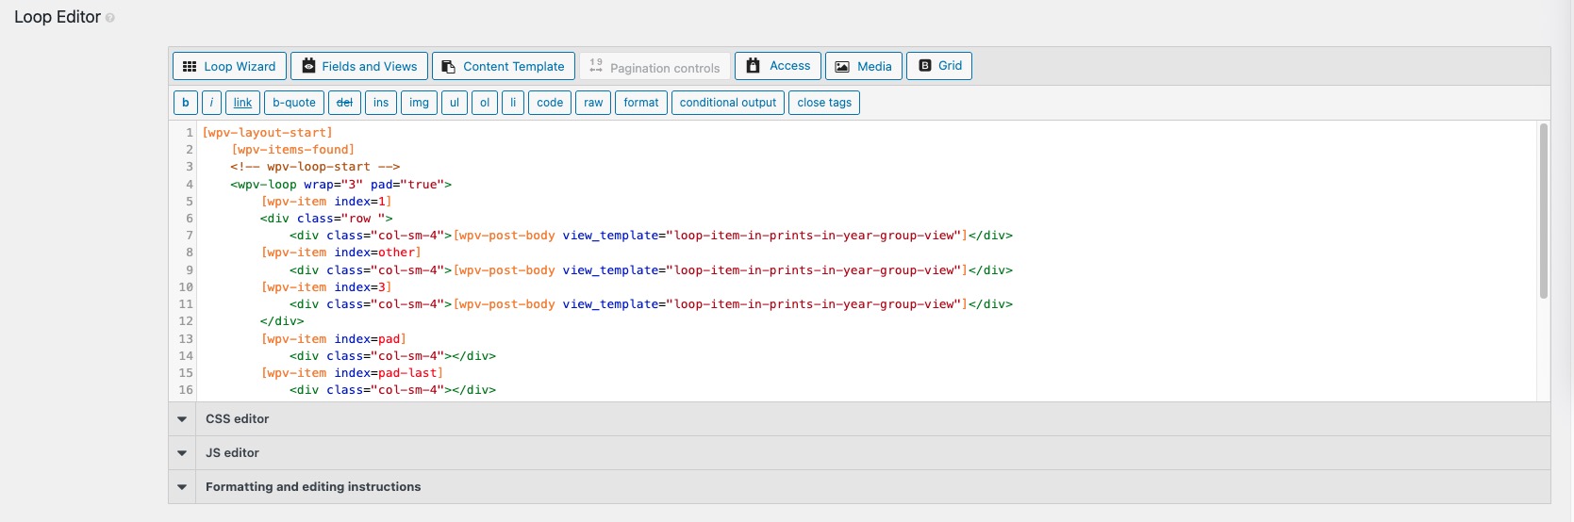Open the Media inserter
Screen dimensions: 1574x522
tap(864, 66)
